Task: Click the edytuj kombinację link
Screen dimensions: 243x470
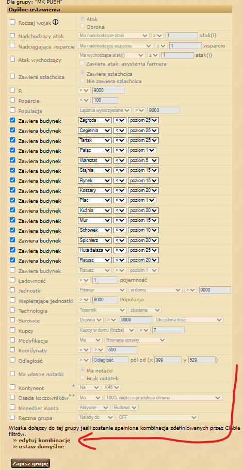Action: tap(44, 440)
